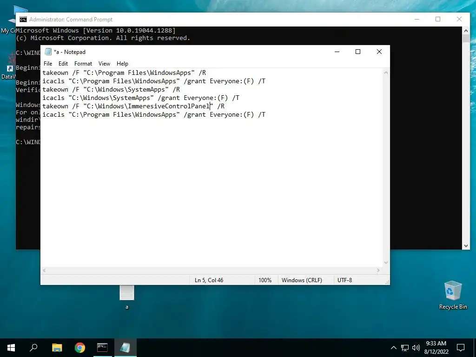Open the network tray icon
The width and height of the screenshot is (476, 357).
tap(405, 348)
